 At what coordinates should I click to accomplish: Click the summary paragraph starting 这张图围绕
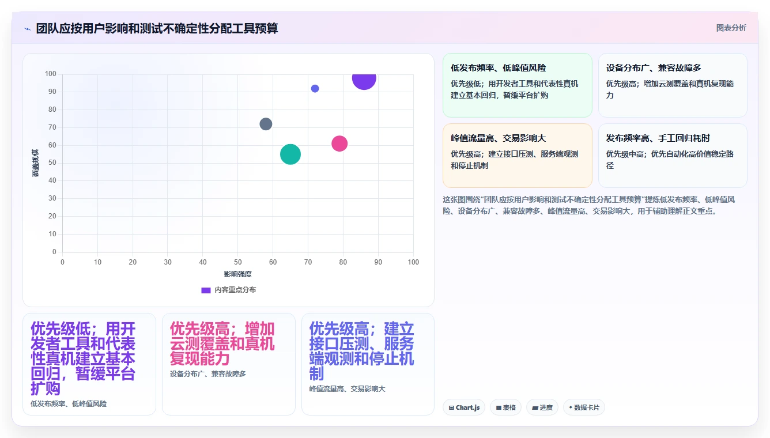[589, 205]
